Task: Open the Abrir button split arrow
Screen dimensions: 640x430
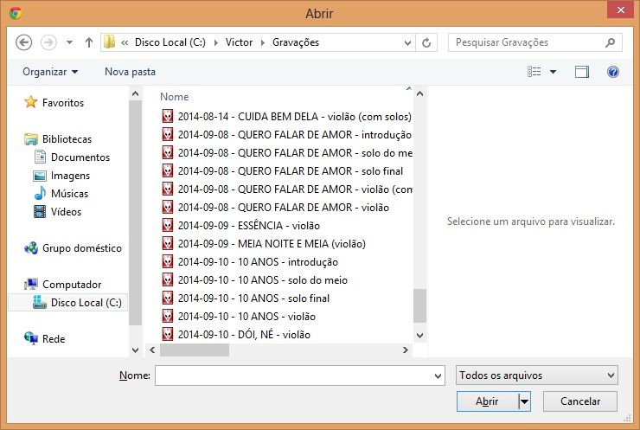Action: (524, 401)
